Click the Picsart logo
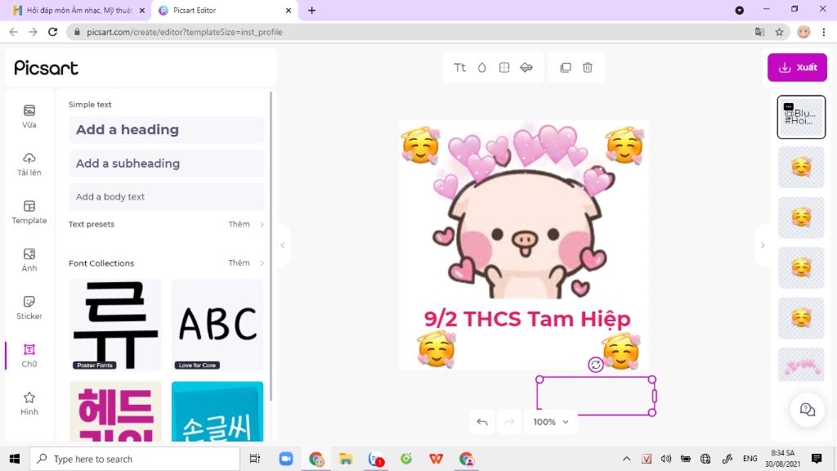 coord(47,68)
